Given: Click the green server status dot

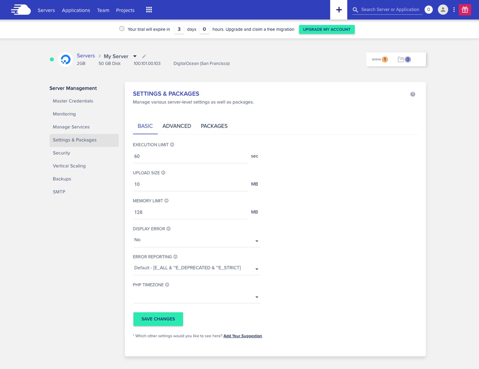Looking at the screenshot, I should pos(51,59).
